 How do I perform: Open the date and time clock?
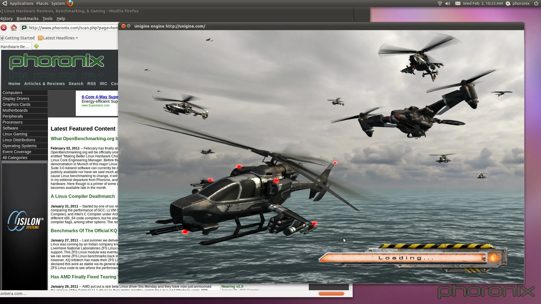click(x=483, y=3)
